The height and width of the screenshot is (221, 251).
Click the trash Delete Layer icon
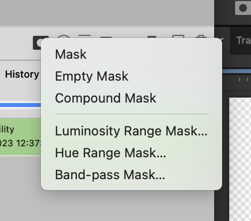tap(201, 36)
